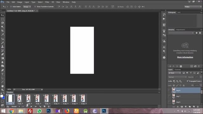Toggle visibility of layer img-8
The height and width of the screenshot is (114, 203).
169,90
